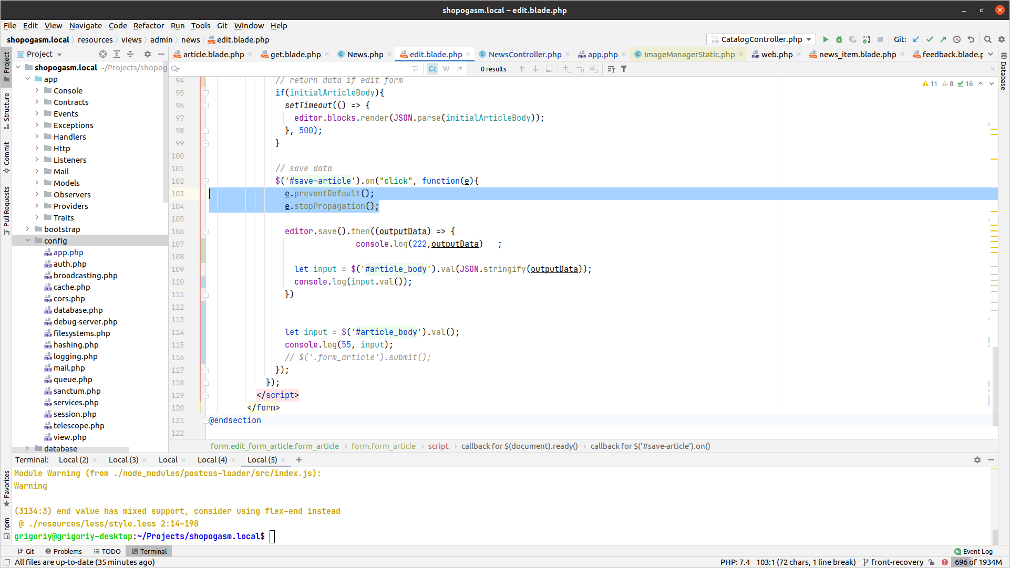Go to previous search occurrence arrow
The height and width of the screenshot is (568, 1010).
[522, 69]
